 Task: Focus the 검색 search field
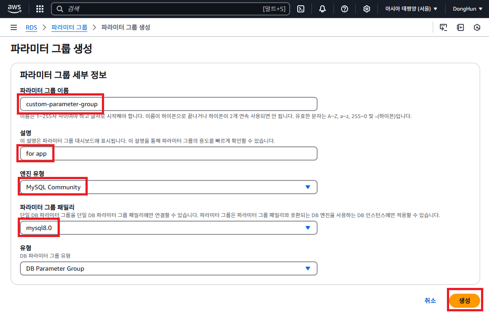point(171,9)
